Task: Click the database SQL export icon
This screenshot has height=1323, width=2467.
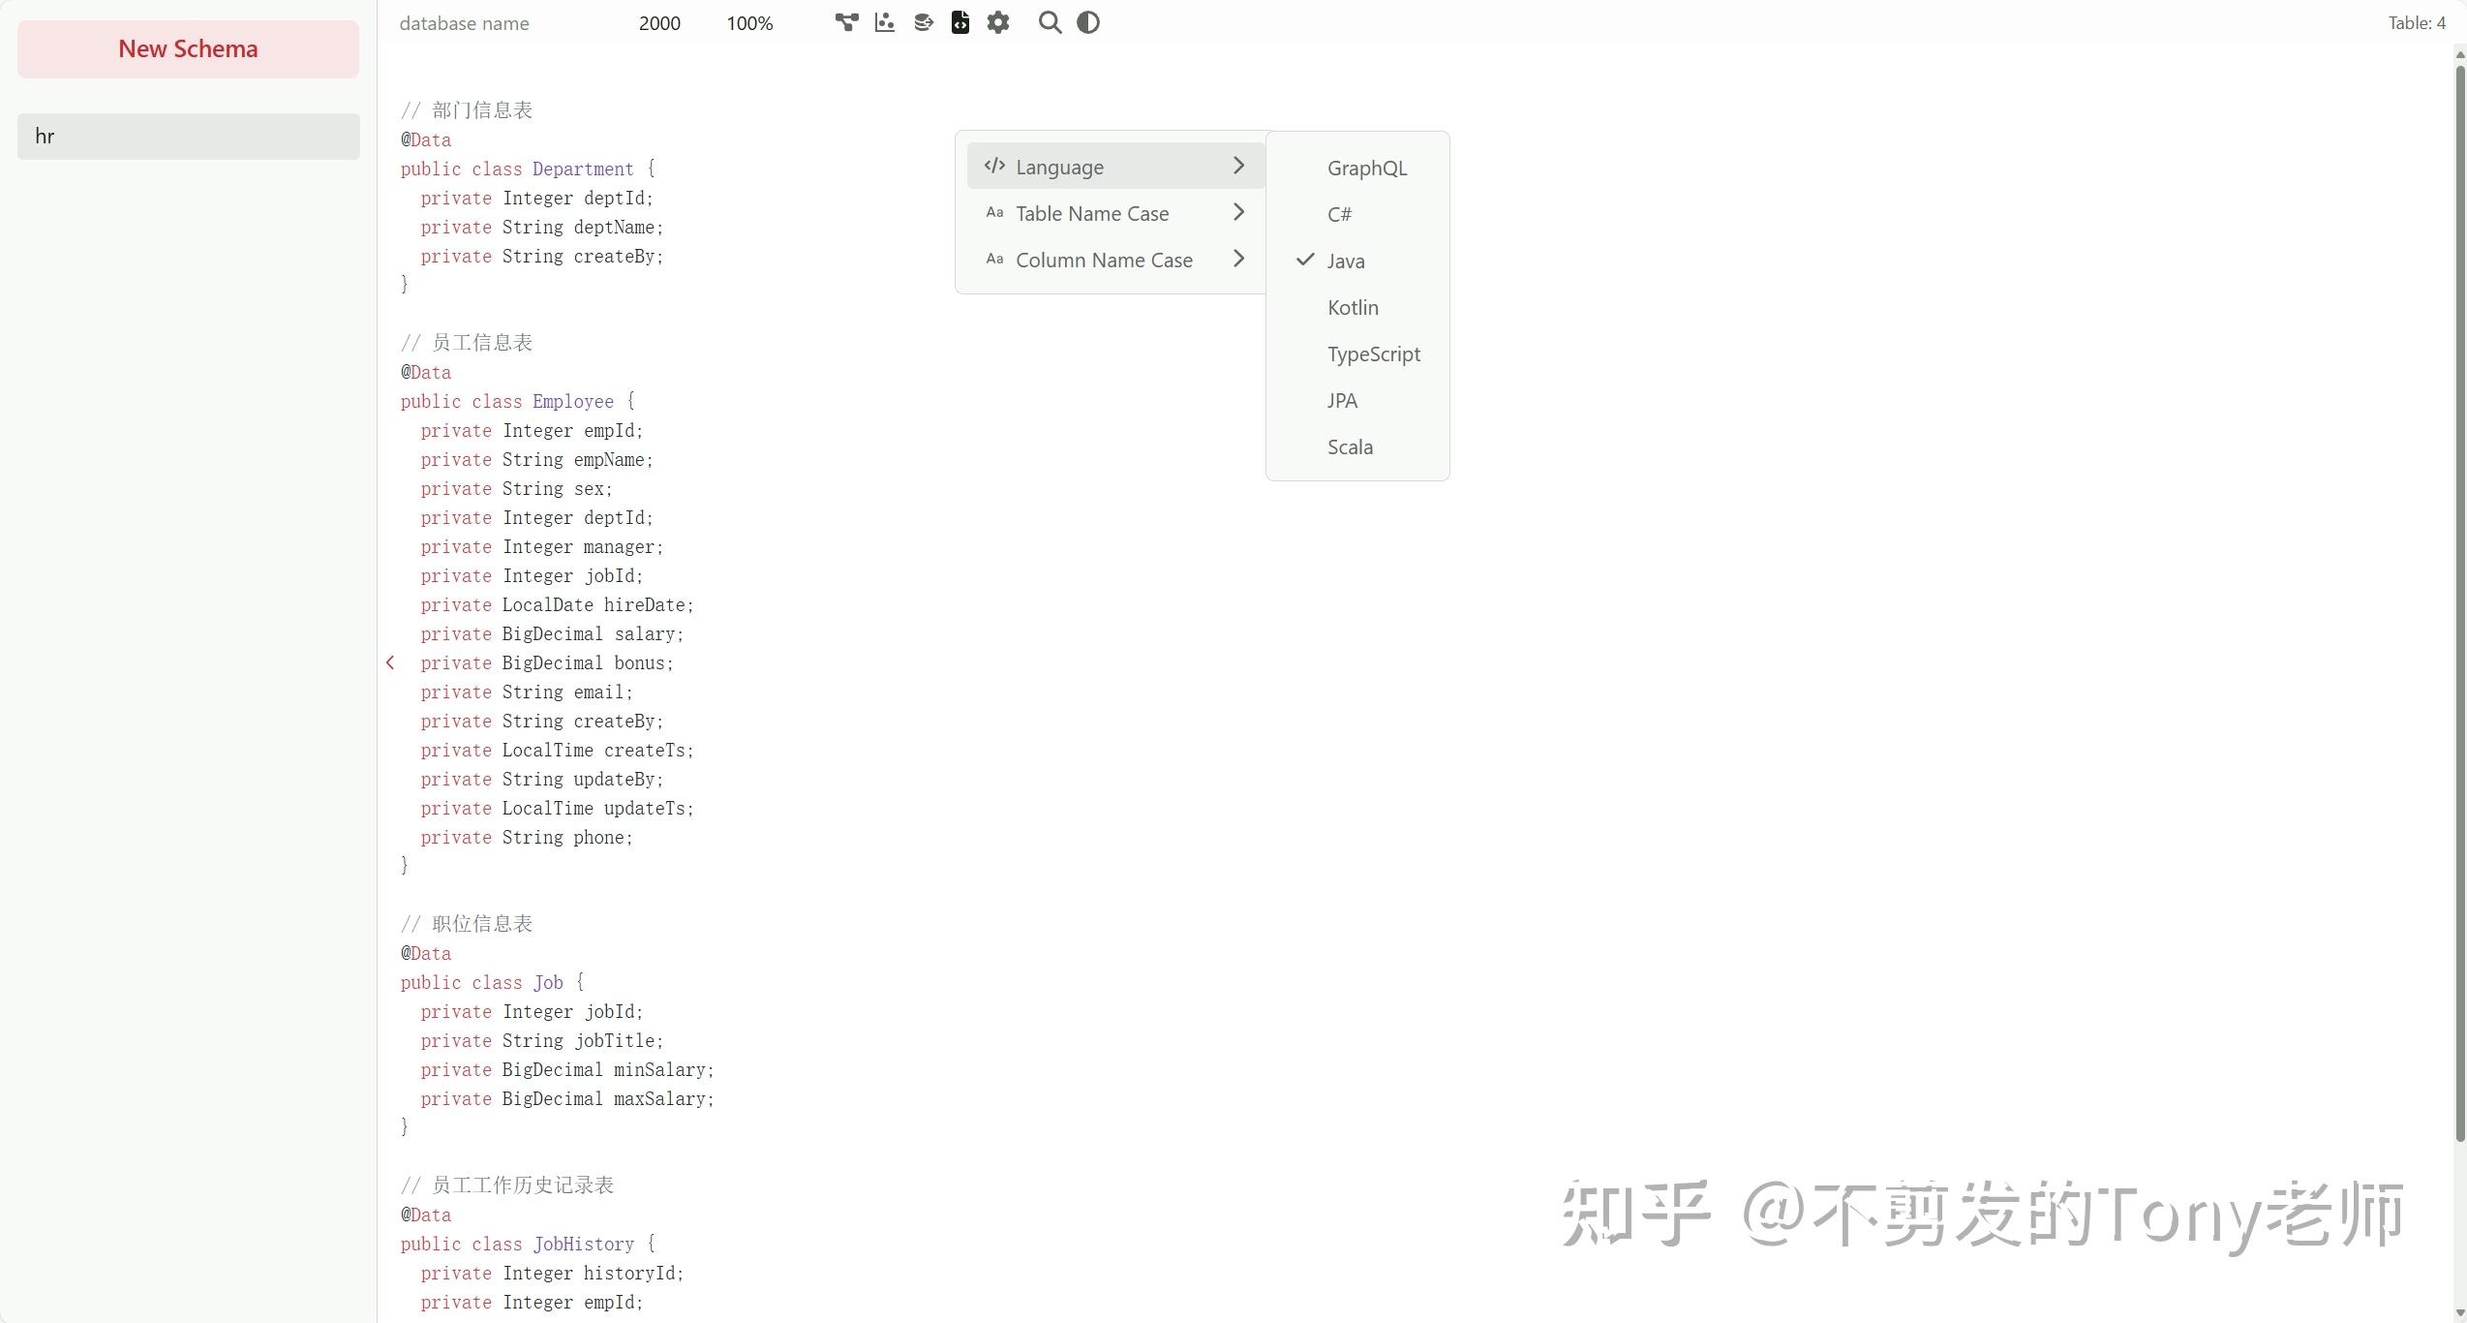Action: (x=923, y=22)
